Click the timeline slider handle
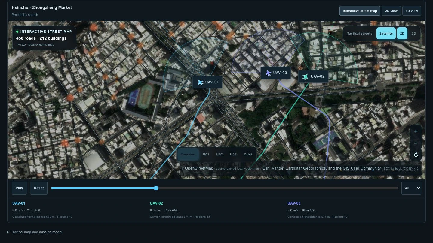433x243 pixels. click(156, 188)
